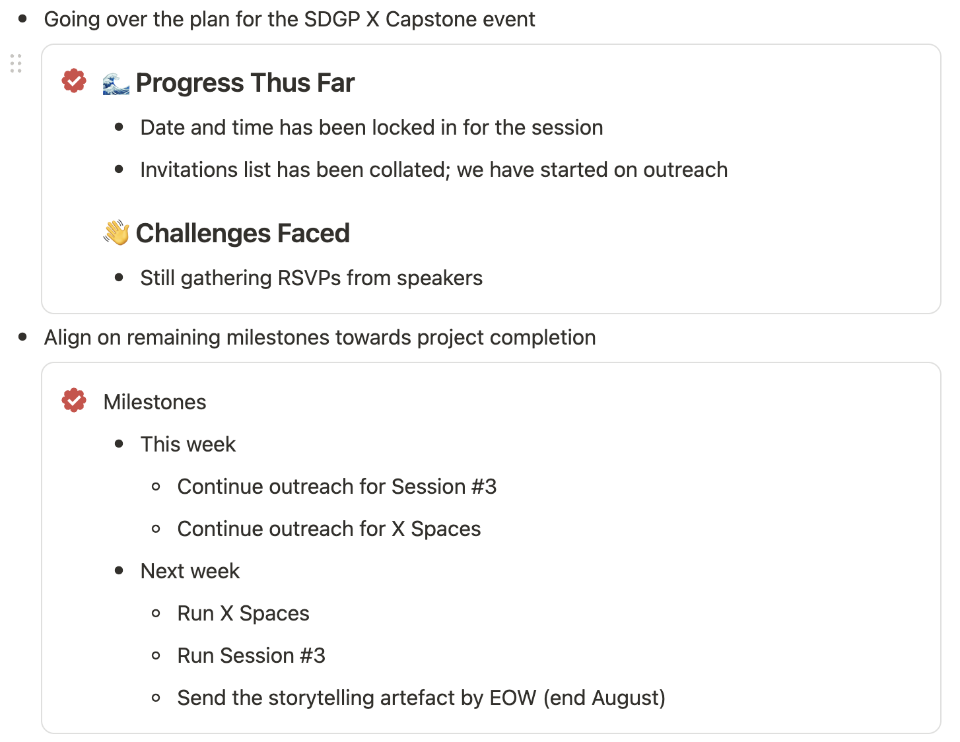Viewport: 960px width, 742px height.
Task: Click the Align on remaining milestones line
Action: pos(320,337)
